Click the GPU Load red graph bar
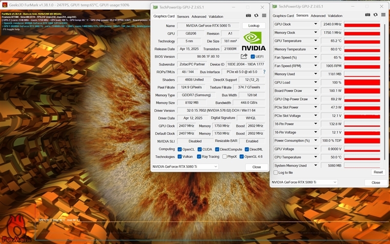The height and width of the screenshot is (244, 390). click(362, 82)
